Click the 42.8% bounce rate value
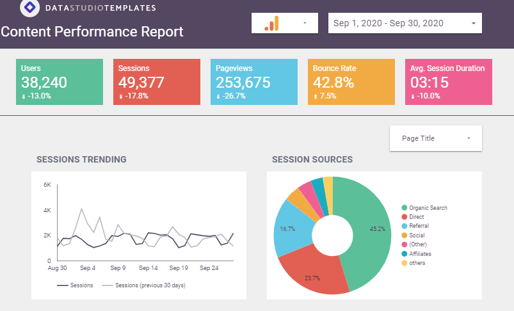 (x=333, y=83)
